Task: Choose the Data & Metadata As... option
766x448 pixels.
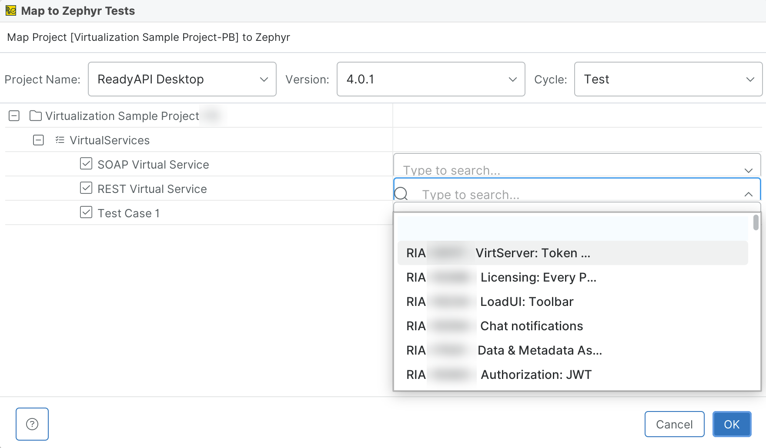Action: pos(572,350)
